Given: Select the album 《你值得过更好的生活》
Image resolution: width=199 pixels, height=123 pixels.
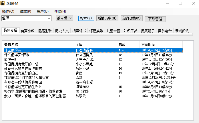Looking at the screenshot, I should click(x=23, y=87).
